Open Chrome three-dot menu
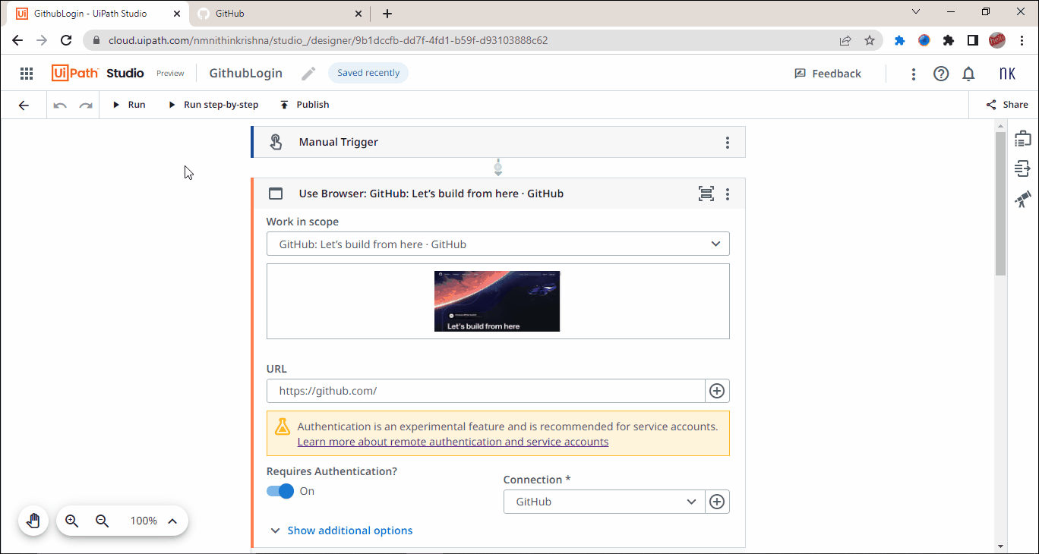The width and height of the screenshot is (1039, 554). pyautogui.click(x=1022, y=41)
